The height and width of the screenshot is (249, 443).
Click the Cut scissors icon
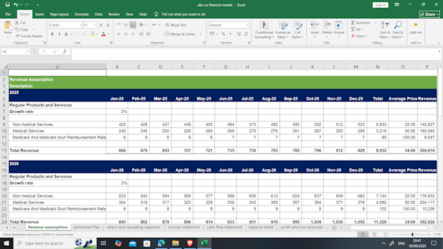(17, 23)
